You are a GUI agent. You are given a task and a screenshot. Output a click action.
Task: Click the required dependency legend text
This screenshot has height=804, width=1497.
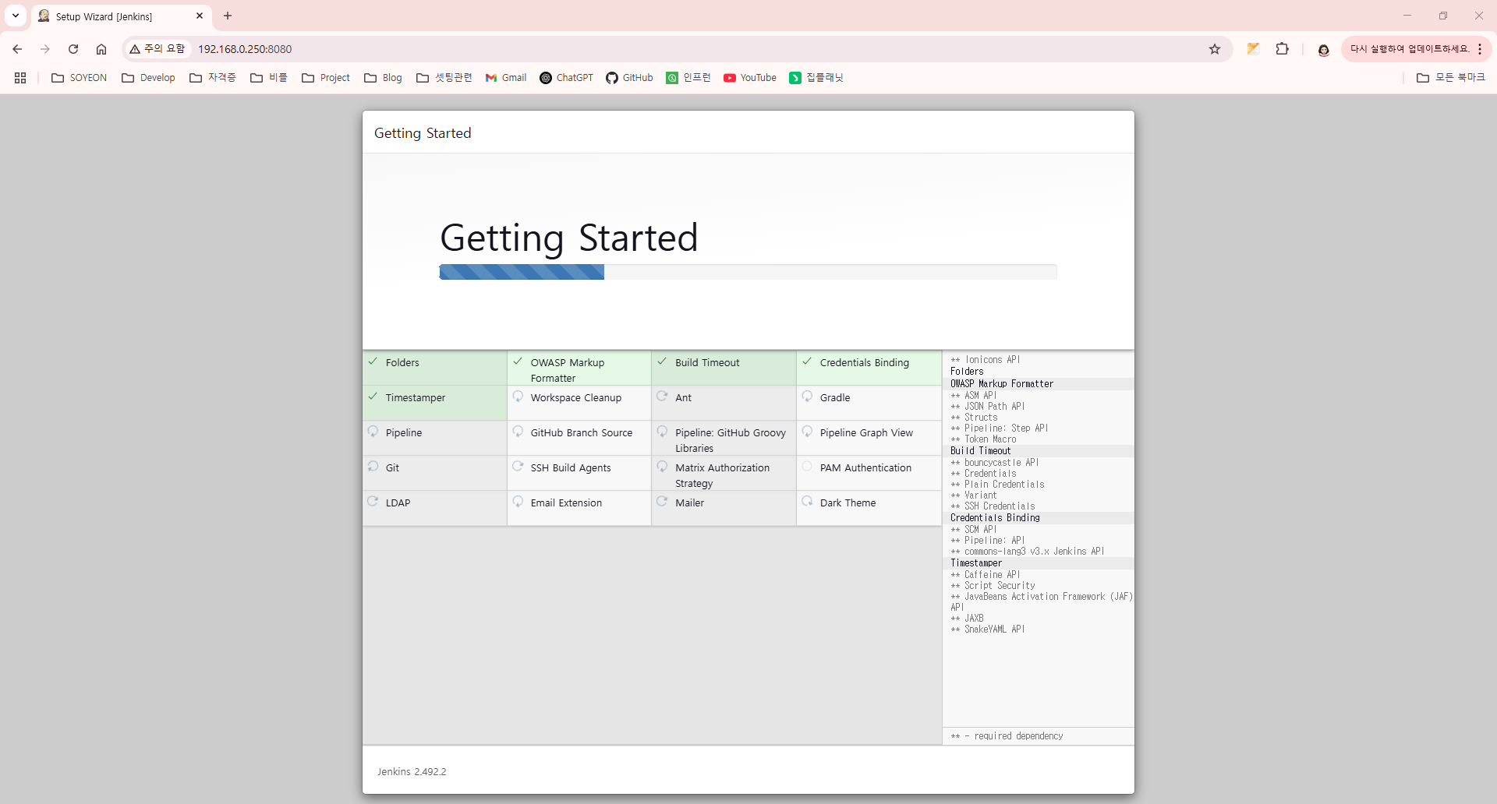tap(1007, 736)
